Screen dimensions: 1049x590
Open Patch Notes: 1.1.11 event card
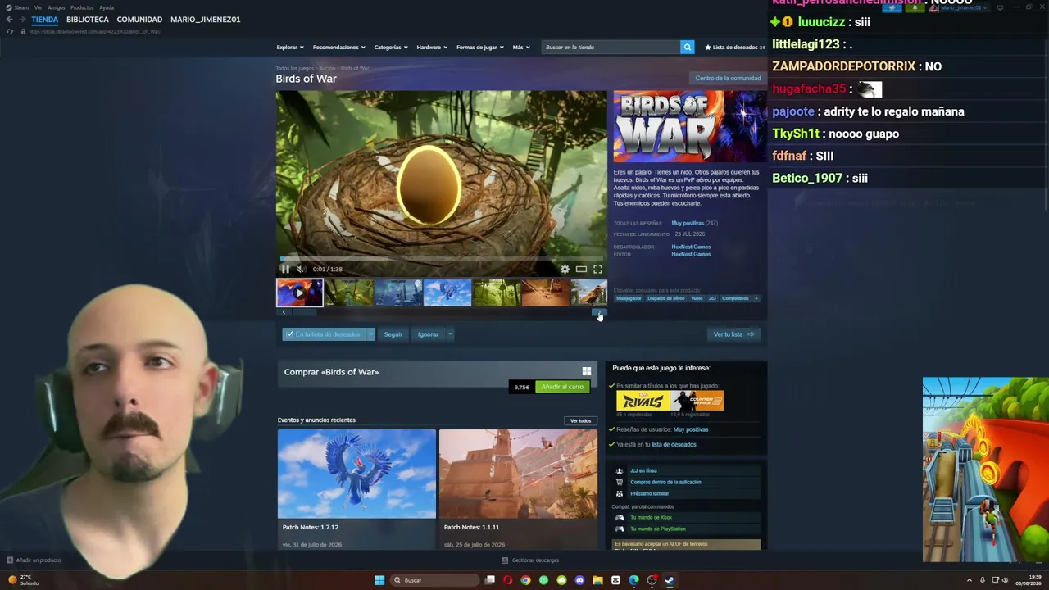518,489
